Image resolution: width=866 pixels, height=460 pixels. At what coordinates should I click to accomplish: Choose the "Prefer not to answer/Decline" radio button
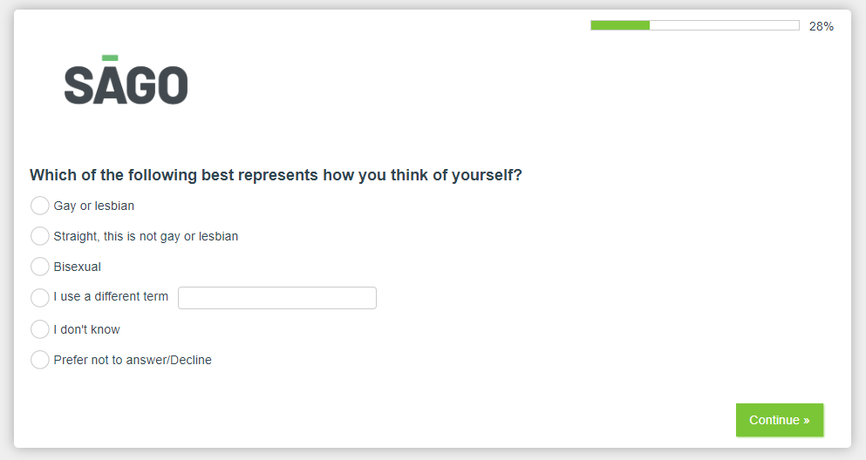click(x=40, y=360)
